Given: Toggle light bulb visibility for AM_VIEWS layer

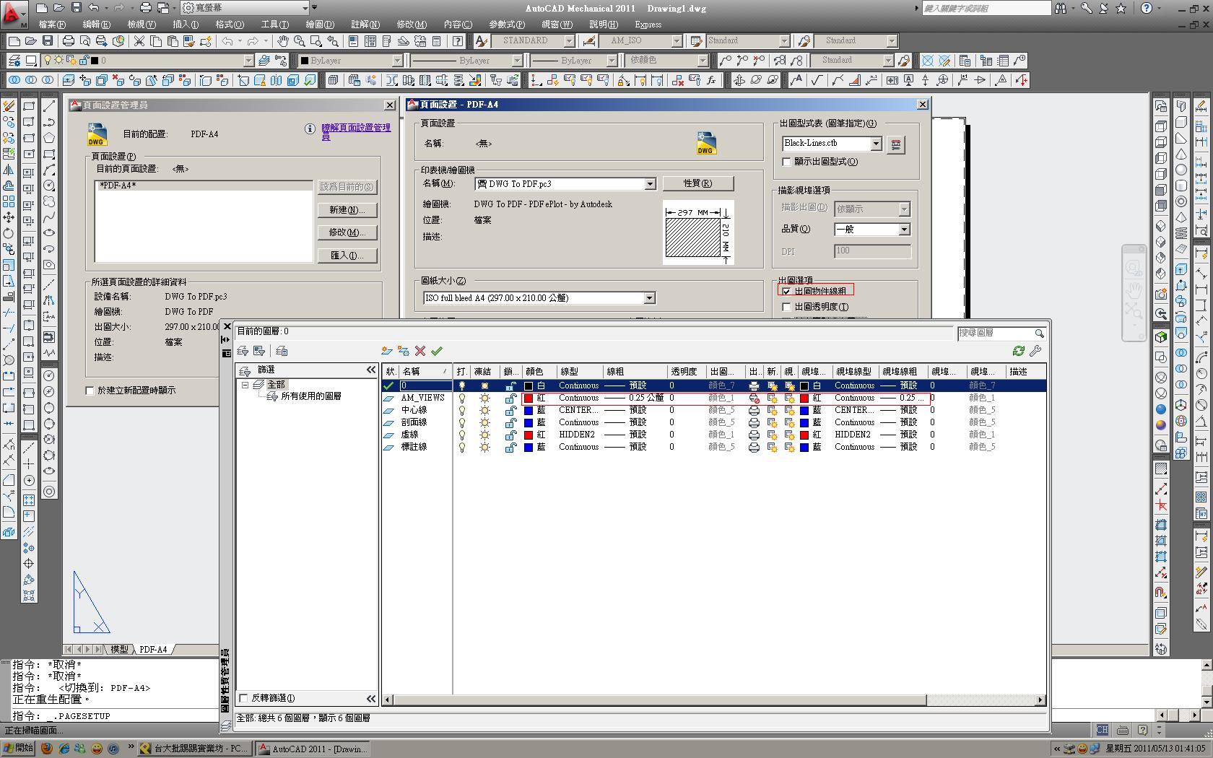Looking at the screenshot, I should pos(462,398).
